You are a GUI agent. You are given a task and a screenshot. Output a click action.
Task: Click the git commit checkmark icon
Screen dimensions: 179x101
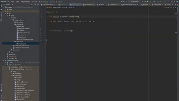coord(160,2)
